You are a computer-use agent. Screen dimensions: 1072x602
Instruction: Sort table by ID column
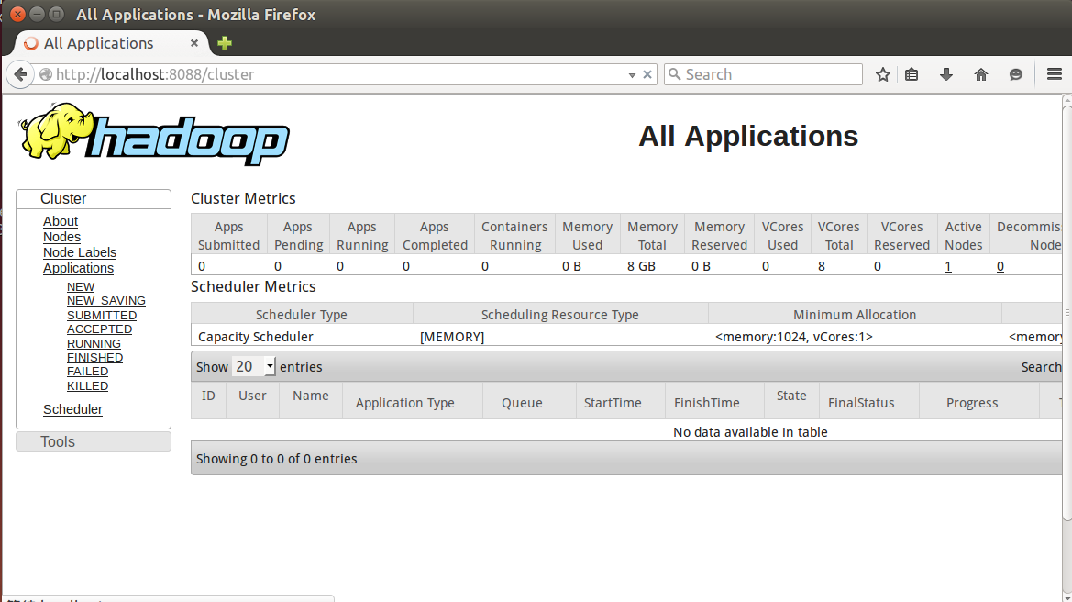(208, 400)
